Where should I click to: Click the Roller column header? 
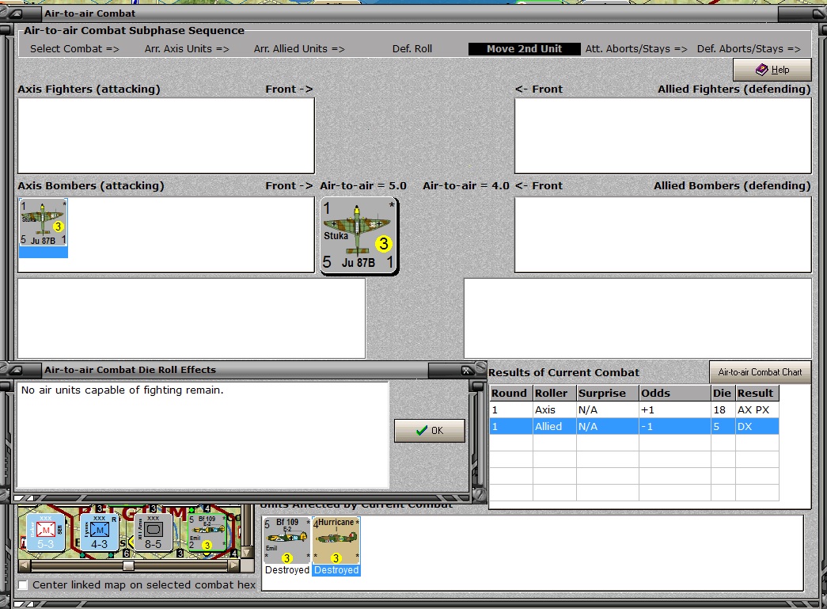[x=554, y=393]
